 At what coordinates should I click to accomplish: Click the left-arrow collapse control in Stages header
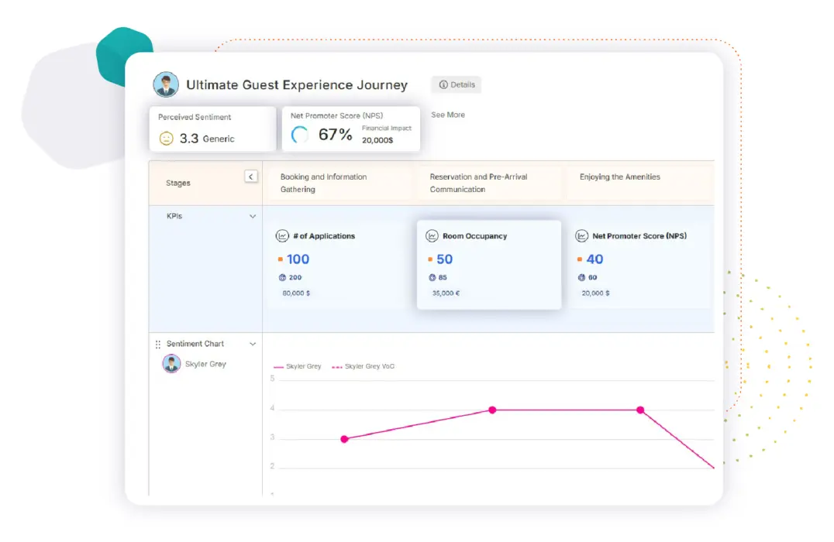pyautogui.click(x=251, y=177)
